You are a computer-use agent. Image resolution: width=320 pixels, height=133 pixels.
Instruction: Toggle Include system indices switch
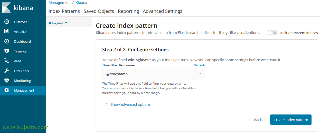click(x=272, y=33)
